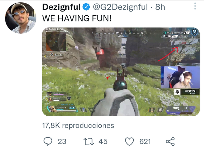This screenshot has height=150, width=204.
Task: Click the 17,8K reproducciones view count
Action: click(78, 126)
